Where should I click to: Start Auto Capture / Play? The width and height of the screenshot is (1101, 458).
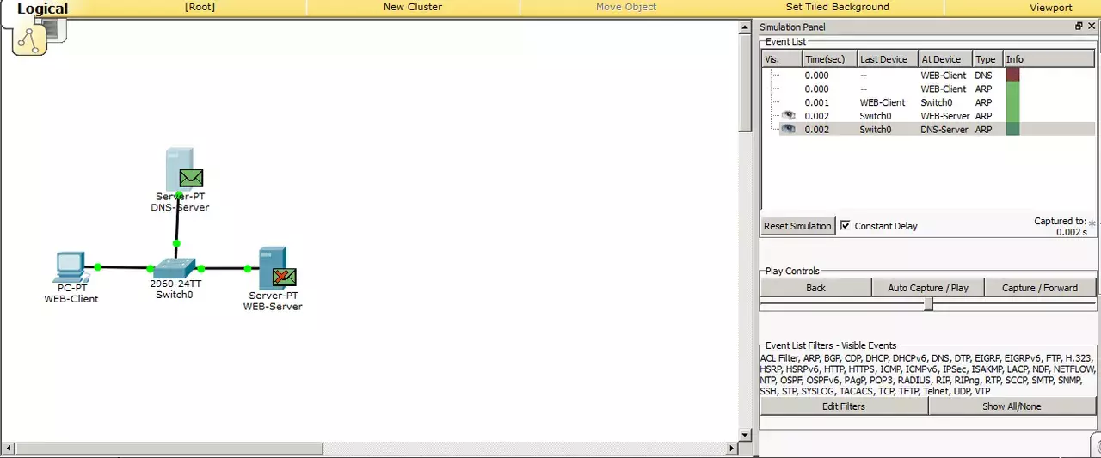928,288
